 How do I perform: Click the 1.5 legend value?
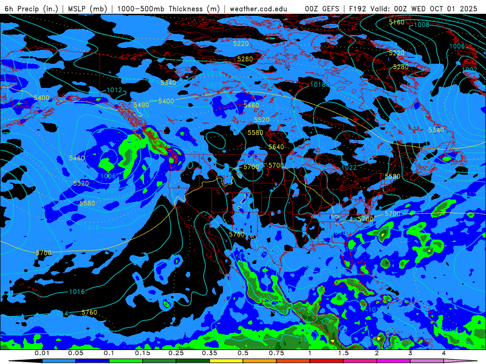(343, 353)
